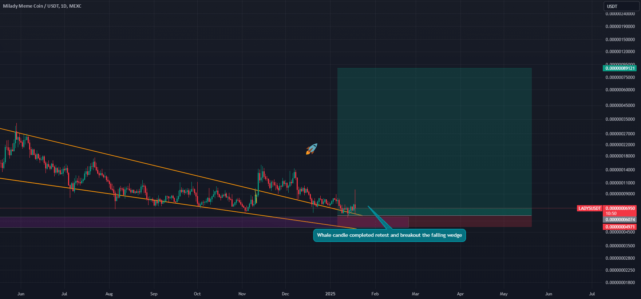Screen dimensions: 641x299
Task: Click the 0.00000027000 price axis value
Action: [x=620, y=134]
